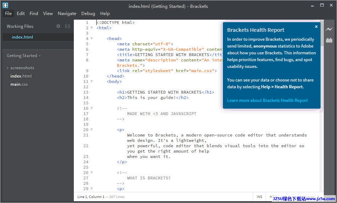The image size is (337, 203).
Task: Open the Find menu
Action: click(x=34, y=13)
